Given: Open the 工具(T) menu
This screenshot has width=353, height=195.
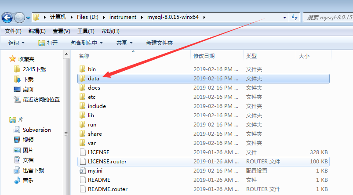Looking at the screenshot, I should (x=86, y=31).
